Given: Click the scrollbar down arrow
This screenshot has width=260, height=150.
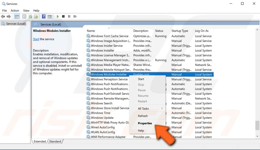Looking at the screenshot, I should 257,136.
